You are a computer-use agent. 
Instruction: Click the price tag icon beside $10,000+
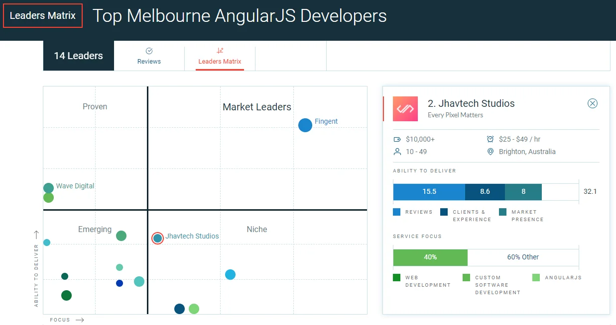point(397,139)
